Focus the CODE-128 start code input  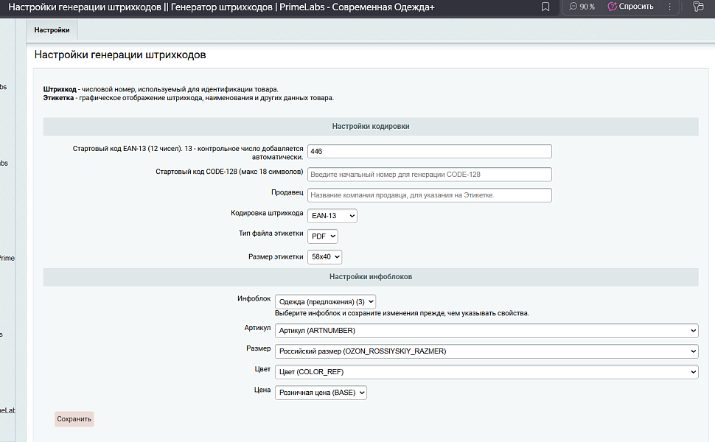pyautogui.click(x=429, y=175)
